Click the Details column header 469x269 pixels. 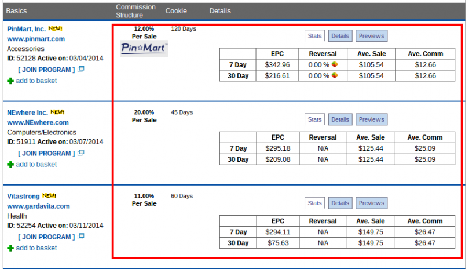click(220, 11)
